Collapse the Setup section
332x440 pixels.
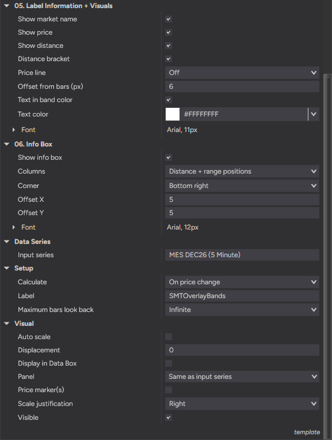(x=7, y=268)
